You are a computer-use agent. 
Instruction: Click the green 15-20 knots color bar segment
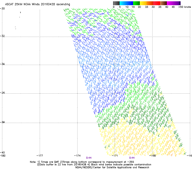136,3
